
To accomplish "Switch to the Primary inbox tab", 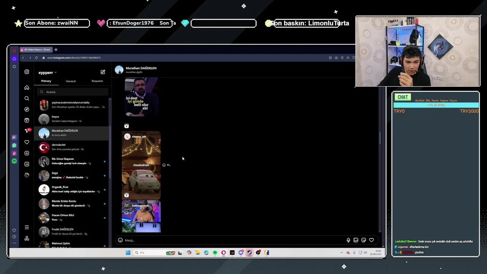I will (46, 81).
